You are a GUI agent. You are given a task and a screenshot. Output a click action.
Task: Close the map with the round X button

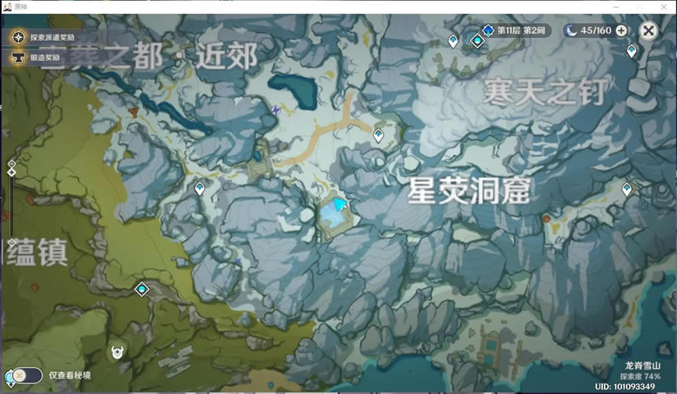(648, 30)
